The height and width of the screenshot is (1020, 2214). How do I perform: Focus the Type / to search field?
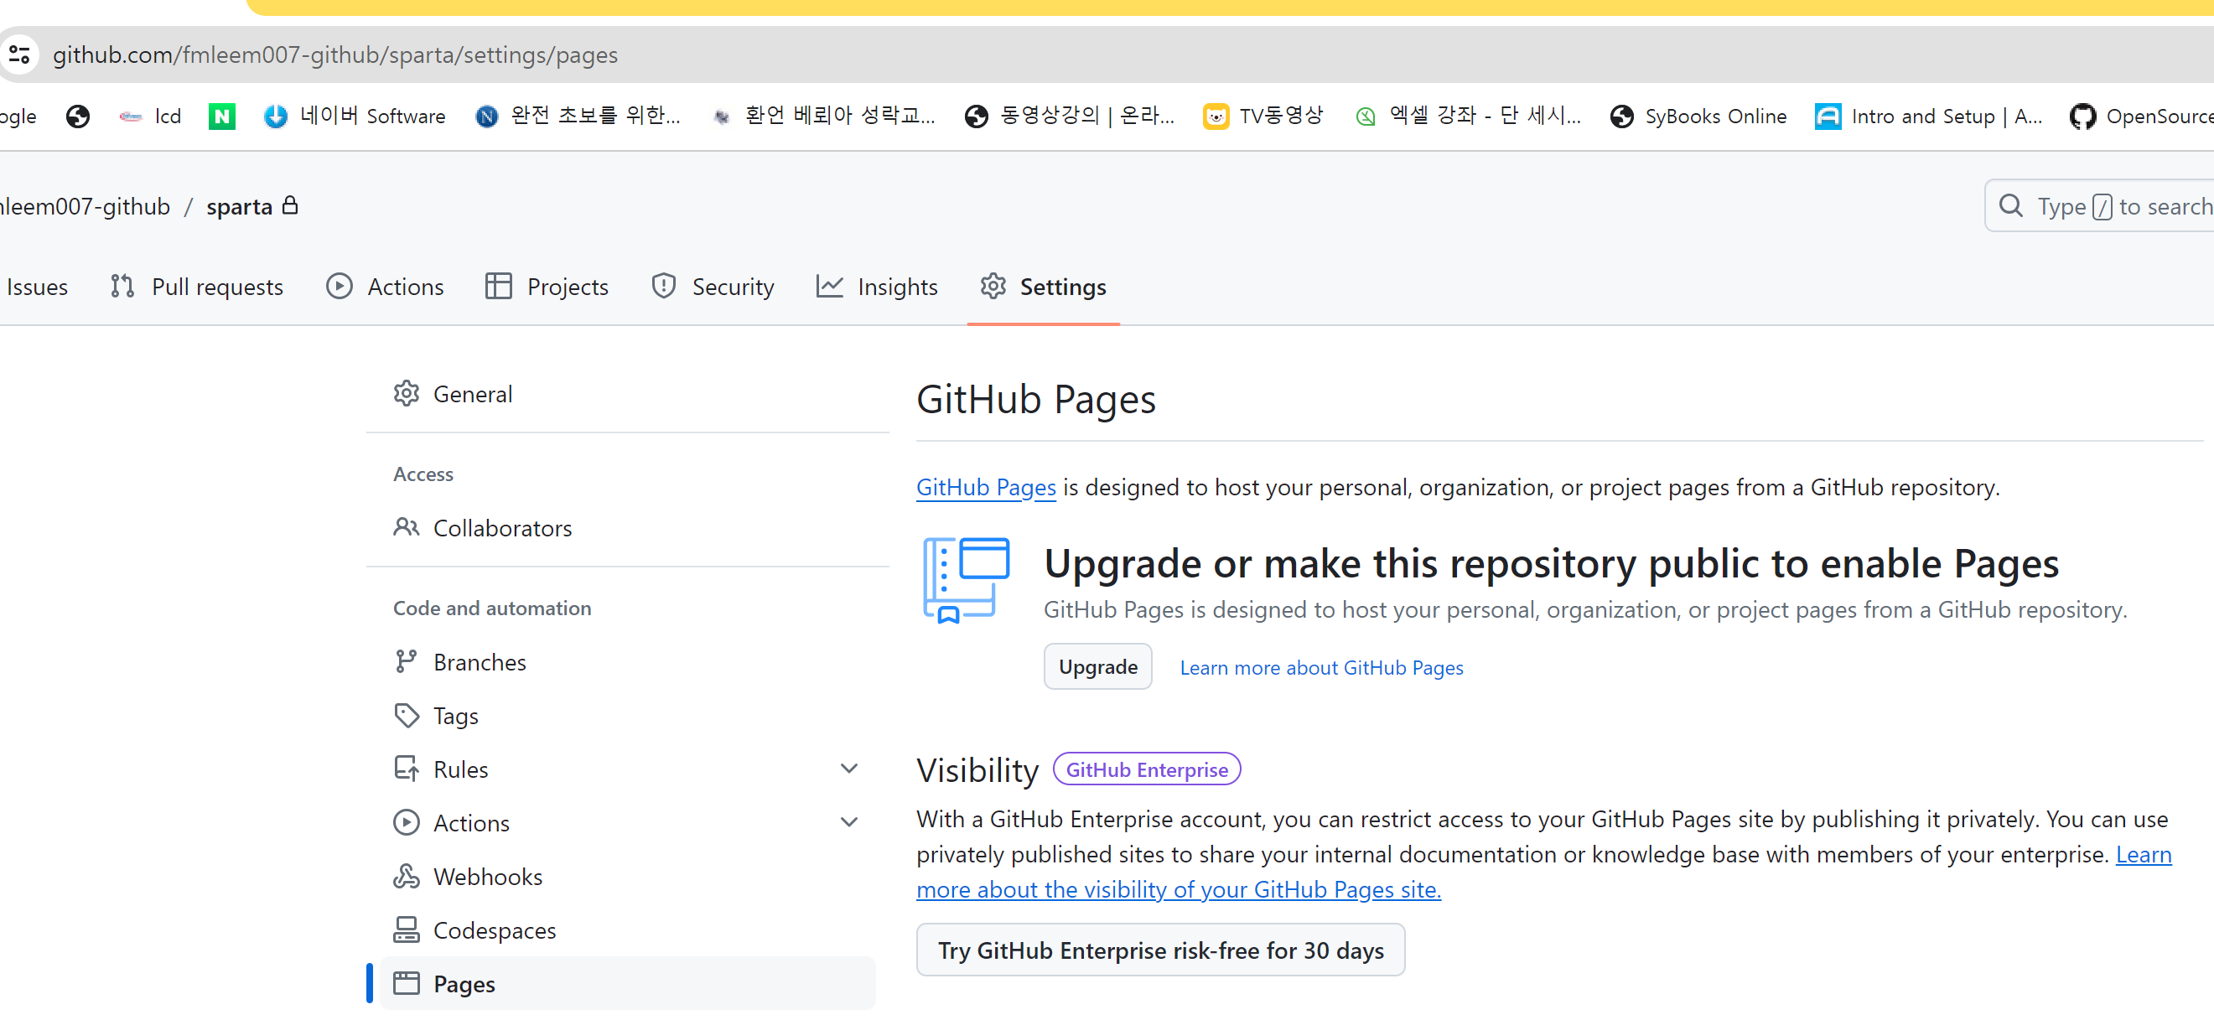click(2100, 205)
